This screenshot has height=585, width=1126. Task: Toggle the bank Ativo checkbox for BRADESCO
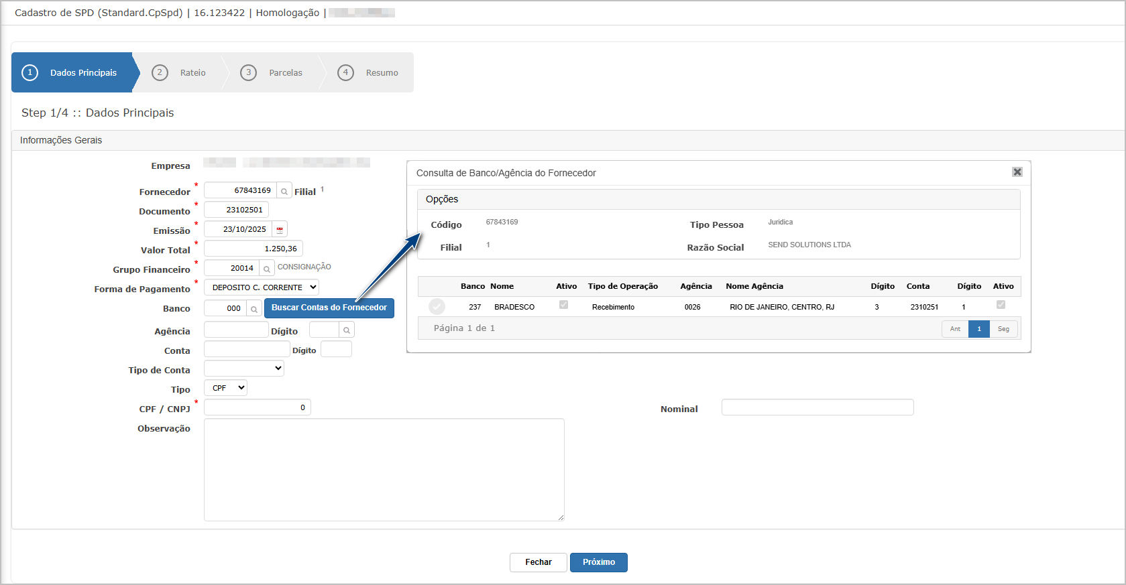(x=563, y=305)
